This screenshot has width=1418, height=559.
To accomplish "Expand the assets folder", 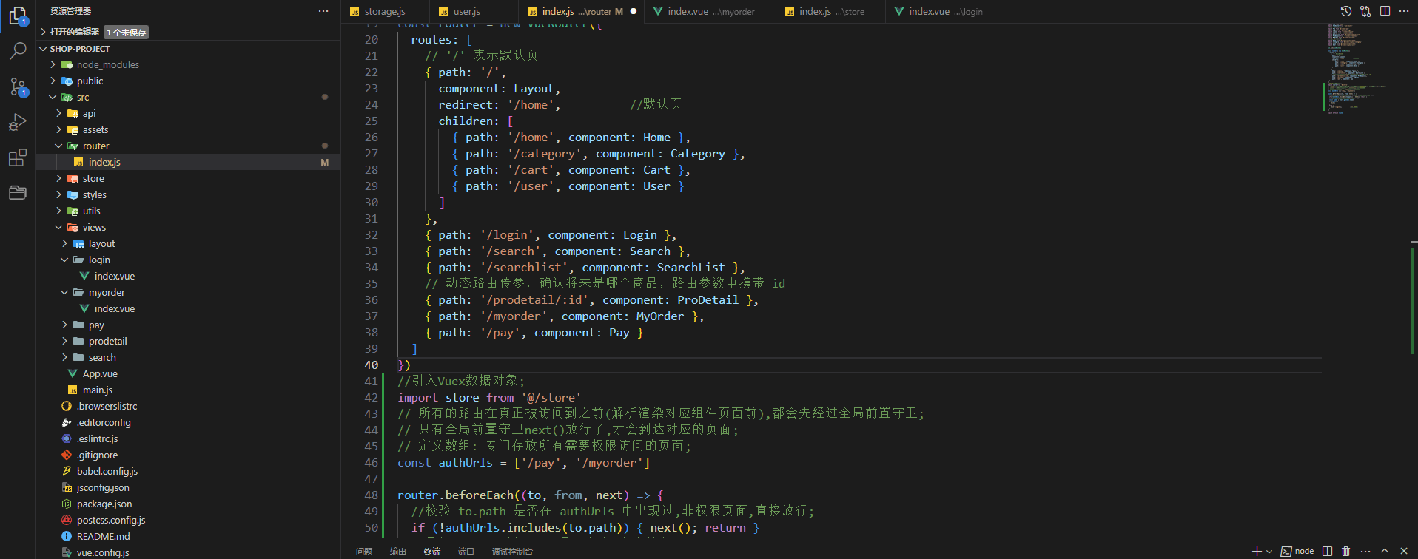I will 58,129.
